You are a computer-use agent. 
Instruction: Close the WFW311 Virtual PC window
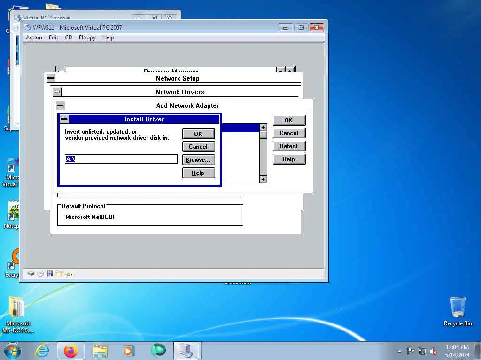pos(317,28)
